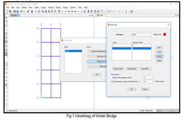Viewport: 185px width, 120px height.
Task: Click the Save model icon in toolbar
Action: (14, 11)
